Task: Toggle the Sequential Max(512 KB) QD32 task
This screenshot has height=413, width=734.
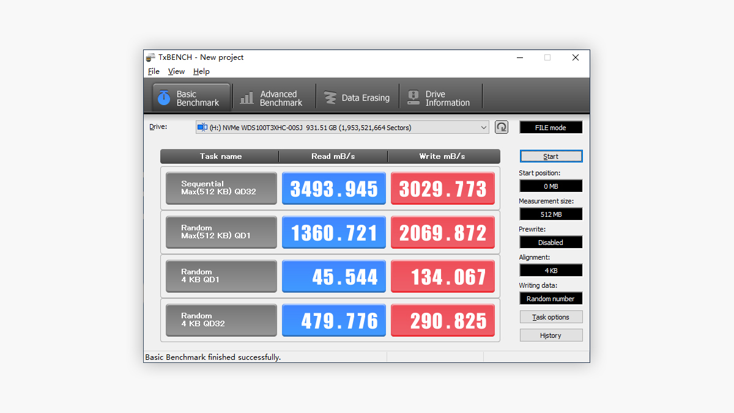Action: 221,188
